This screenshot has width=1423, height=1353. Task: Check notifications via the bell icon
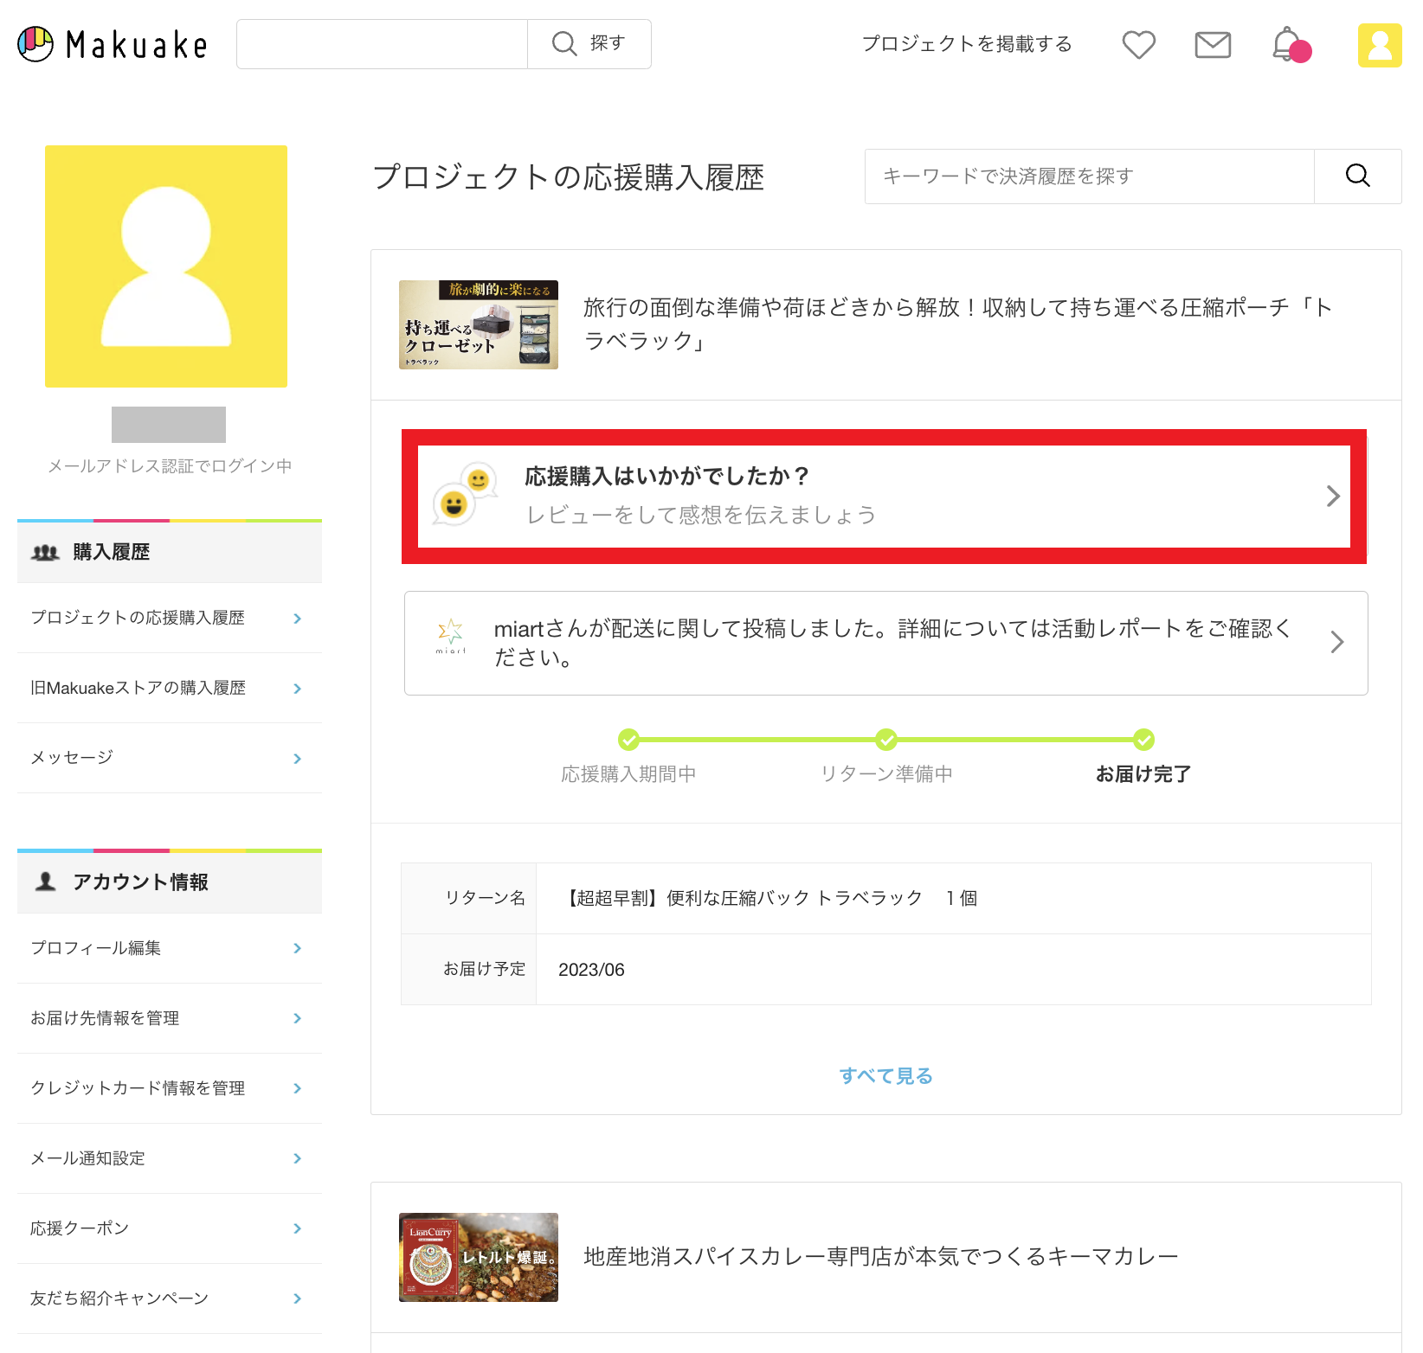[1287, 45]
